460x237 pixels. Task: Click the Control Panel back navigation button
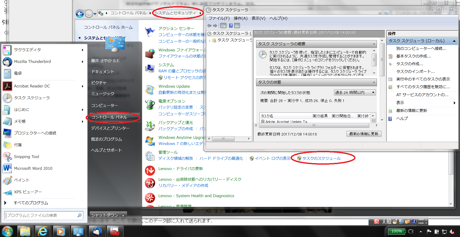click(80, 14)
